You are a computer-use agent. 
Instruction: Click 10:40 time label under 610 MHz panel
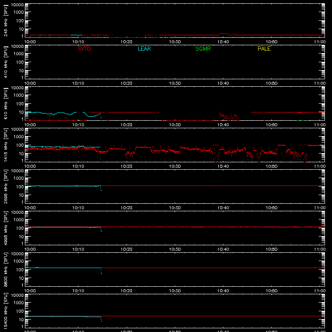223,125
